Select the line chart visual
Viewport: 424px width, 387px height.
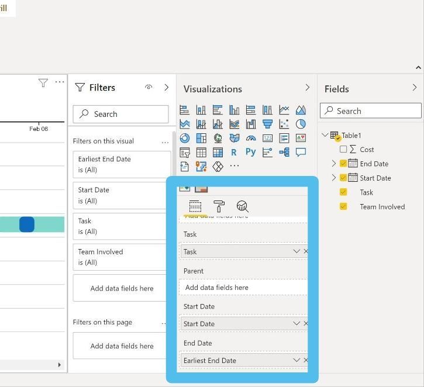coord(284,110)
